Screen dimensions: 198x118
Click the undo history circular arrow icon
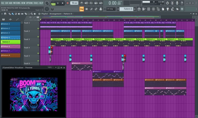(x=167, y=3)
